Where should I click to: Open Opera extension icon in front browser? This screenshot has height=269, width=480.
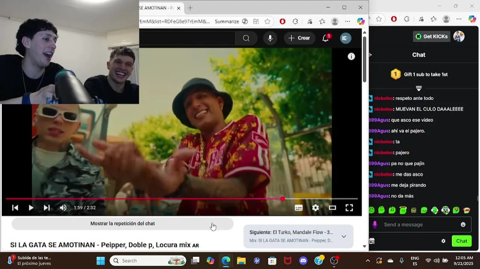(283, 22)
